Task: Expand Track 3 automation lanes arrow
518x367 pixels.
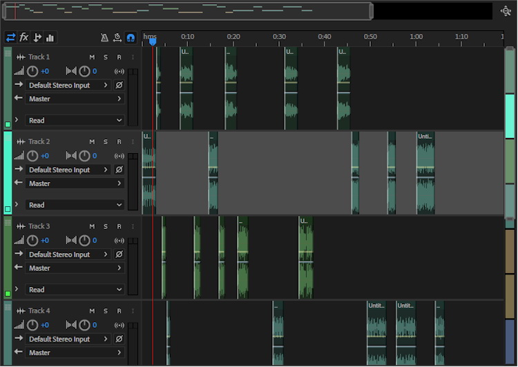Action: [x=17, y=289]
